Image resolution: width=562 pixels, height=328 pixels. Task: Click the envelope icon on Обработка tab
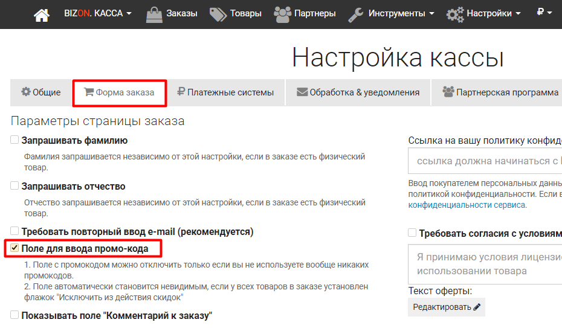(x=302, y=92)
